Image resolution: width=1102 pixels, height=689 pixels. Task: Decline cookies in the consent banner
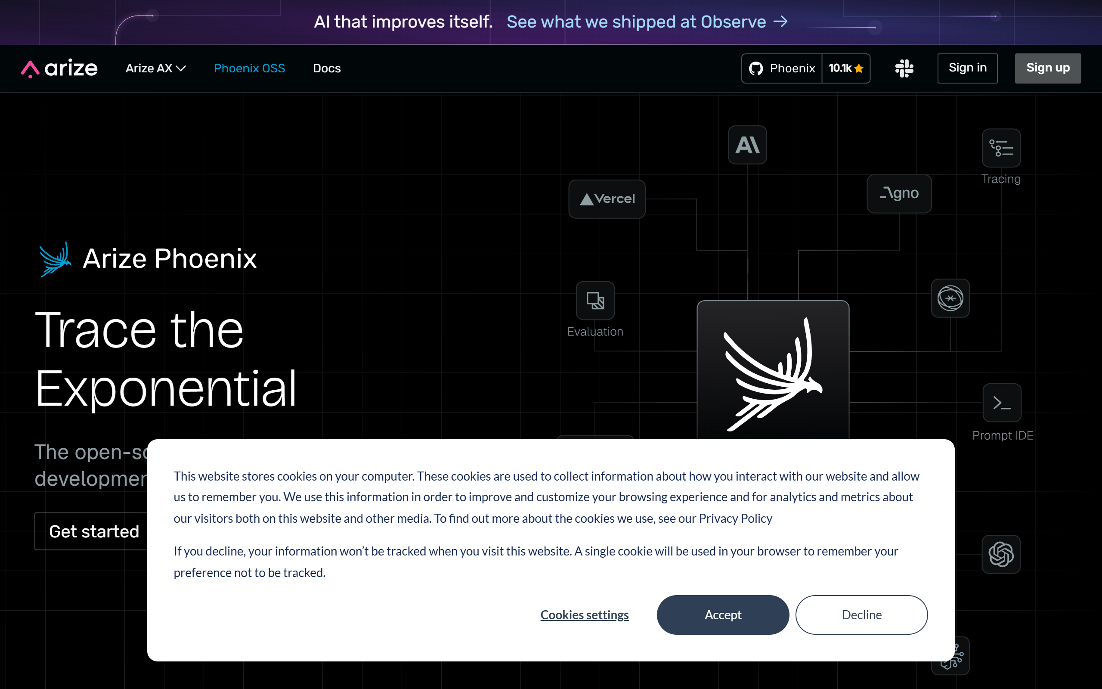coord(861,615)
